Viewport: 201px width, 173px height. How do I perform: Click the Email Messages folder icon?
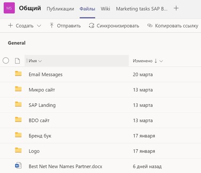click(x=18, y=74)
